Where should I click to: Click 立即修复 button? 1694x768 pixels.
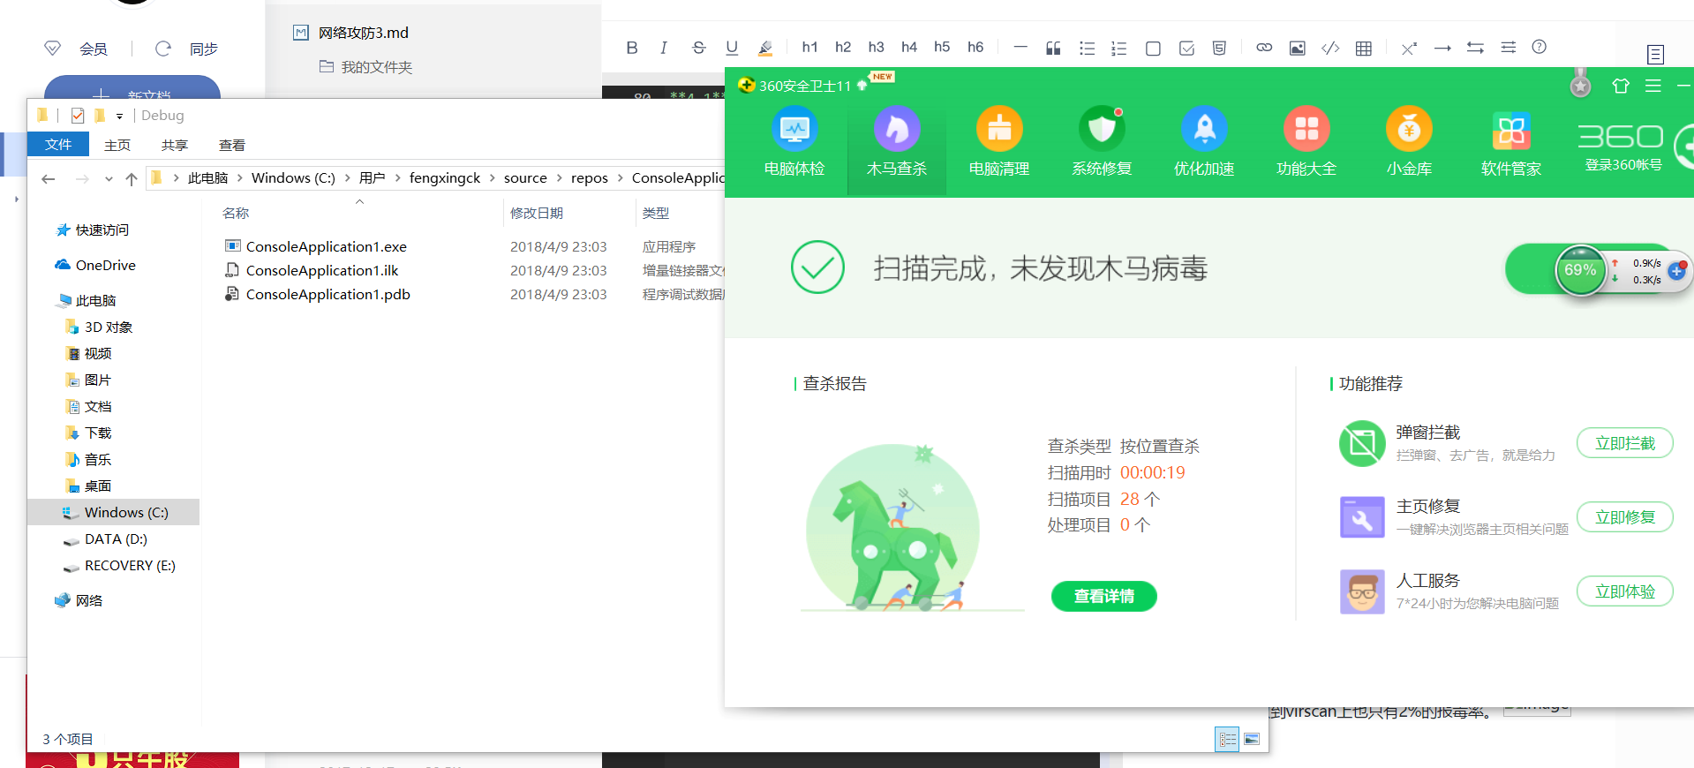(1625, 517)
